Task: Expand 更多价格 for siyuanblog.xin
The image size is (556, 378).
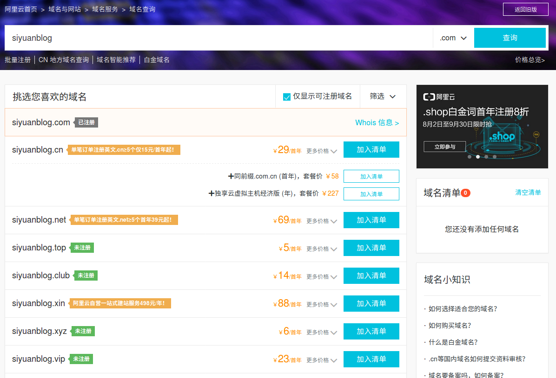Action: (322, 305)
